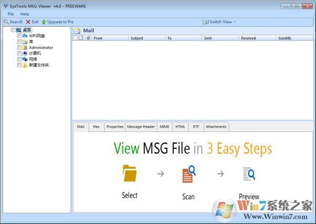Image resolution: width=316 pixels, height=224 pixels.
Task: Sort by the Received column header
Action: [258, 38]
